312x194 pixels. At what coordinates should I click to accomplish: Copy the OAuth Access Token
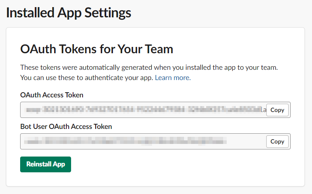coord(277,110)
